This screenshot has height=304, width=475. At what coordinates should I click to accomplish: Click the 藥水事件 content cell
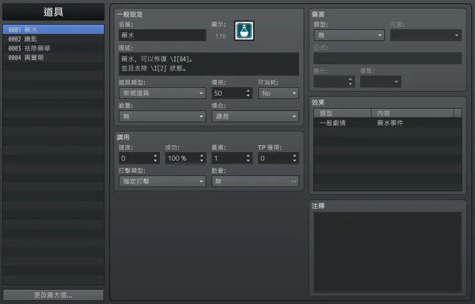coord(390,122)
